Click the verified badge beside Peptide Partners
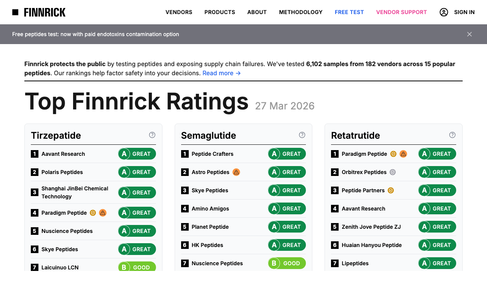This screenshot has width=487, height=304. click(390, 190)
